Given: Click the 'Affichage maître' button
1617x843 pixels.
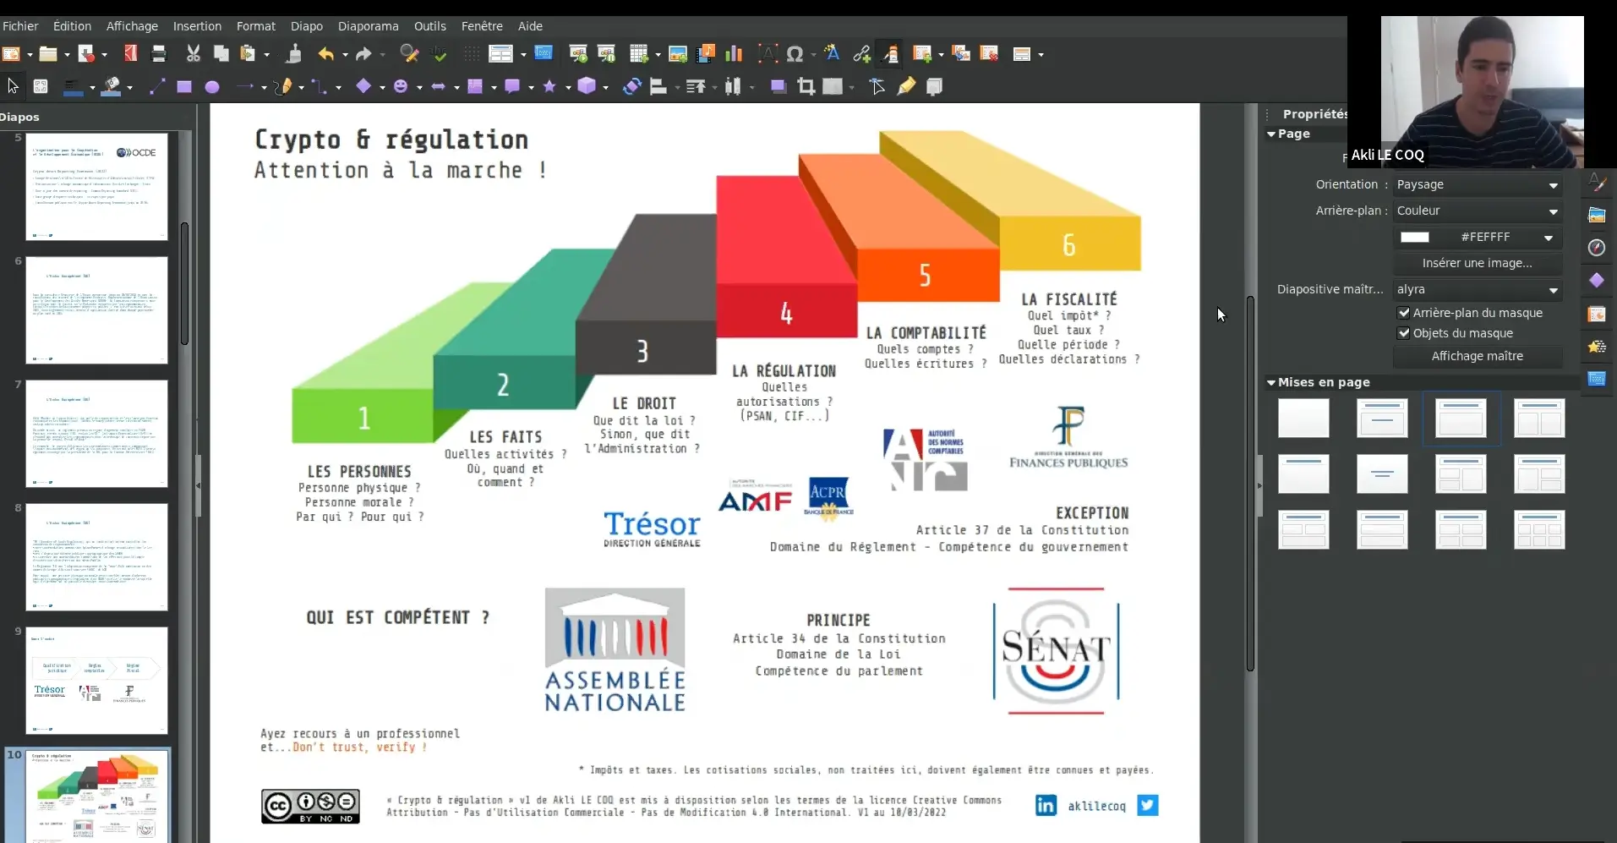Looking at the screenshot, I should point(1477,356).
